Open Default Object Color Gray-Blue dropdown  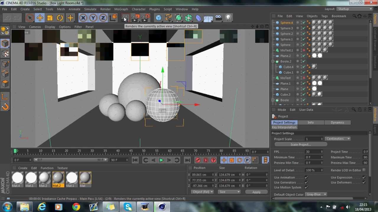coord(316,195)
